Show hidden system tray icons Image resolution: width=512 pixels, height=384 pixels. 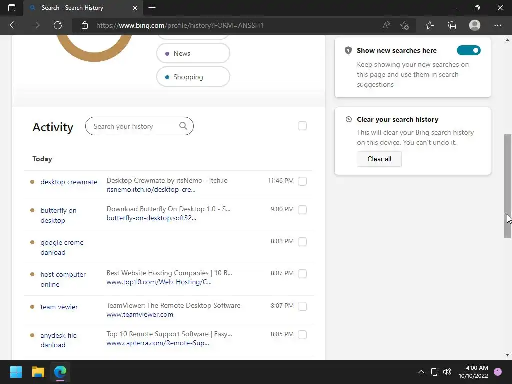tap(421, 372)
